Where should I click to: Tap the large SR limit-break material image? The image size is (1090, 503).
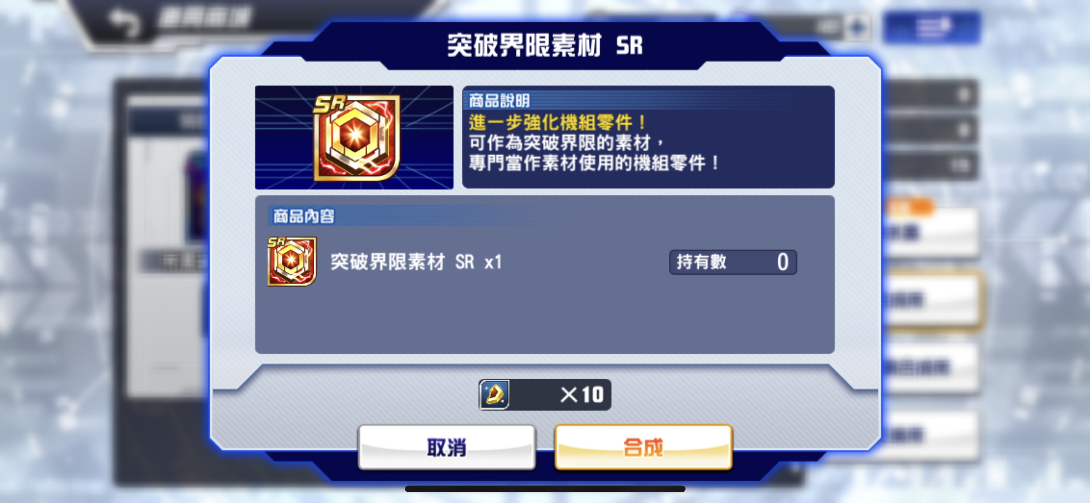[354, 137]
